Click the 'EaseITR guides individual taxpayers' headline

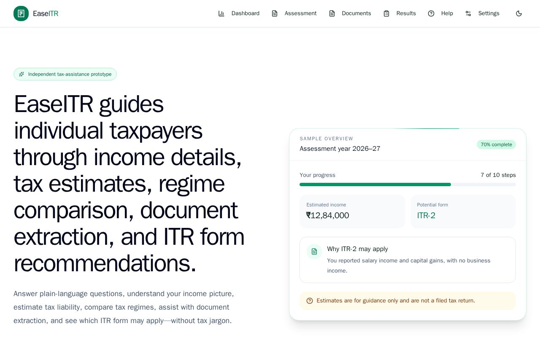pyautogui.click(x=129, y=183)
